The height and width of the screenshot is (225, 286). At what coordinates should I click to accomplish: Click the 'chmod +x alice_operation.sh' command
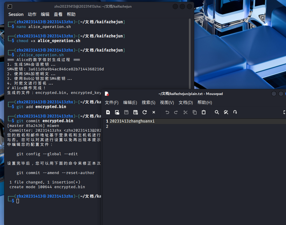click(x=48, y=41)
